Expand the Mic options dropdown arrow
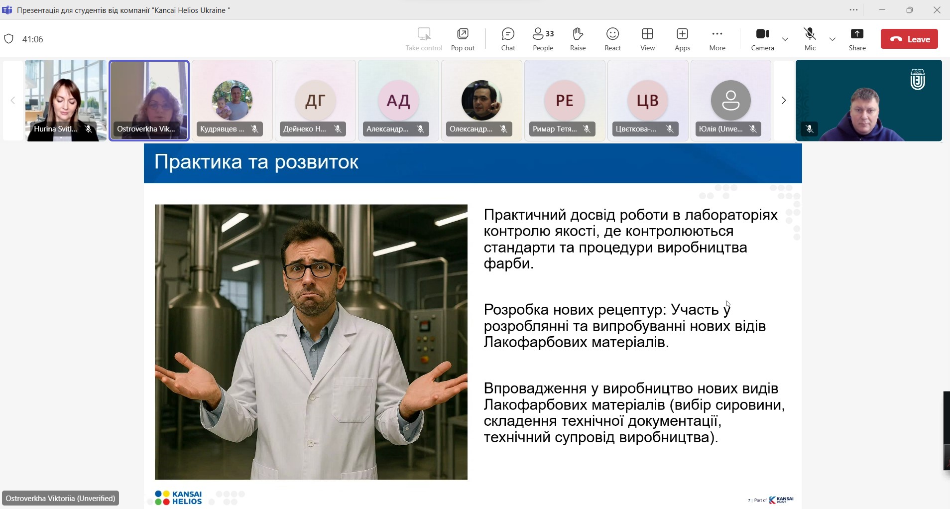Viewport: 950px width, 509px height. pos(832,39)
